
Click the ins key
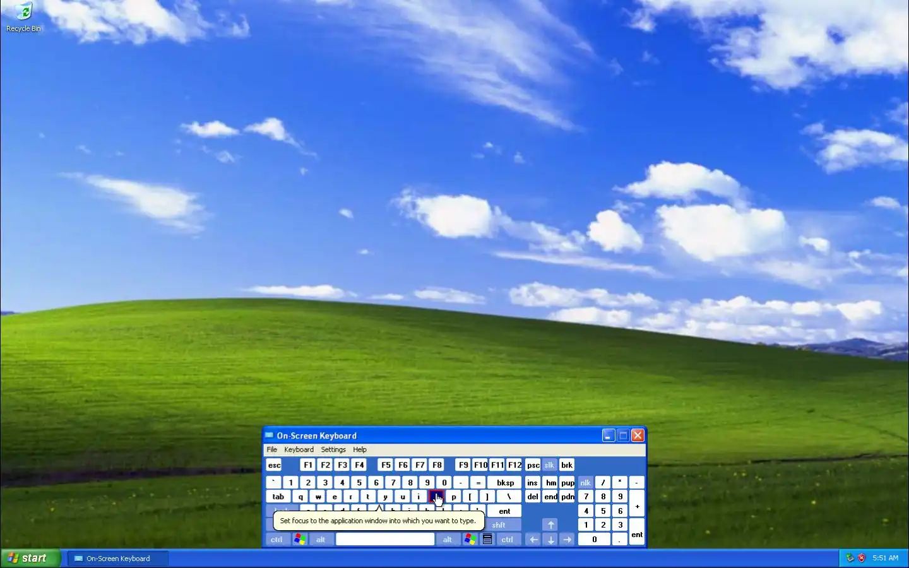[532, 483]
